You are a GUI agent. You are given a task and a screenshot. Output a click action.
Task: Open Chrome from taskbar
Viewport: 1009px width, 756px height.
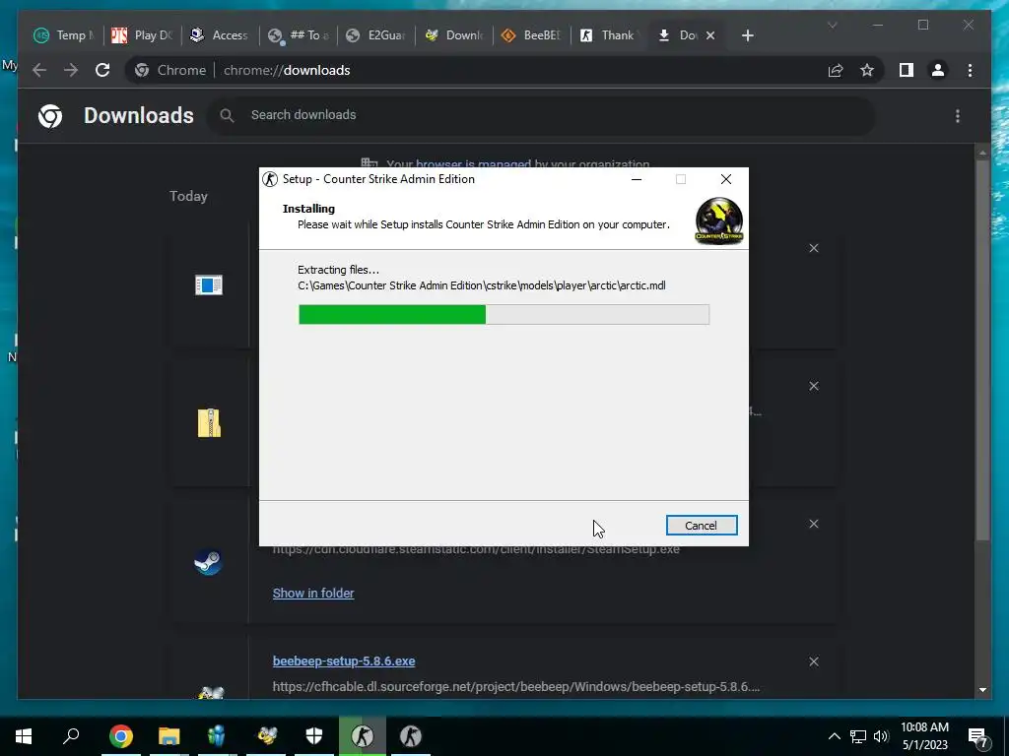tap(120, 736)
